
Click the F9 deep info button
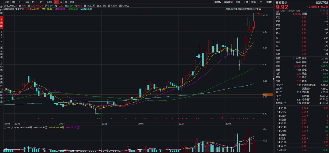pos(261,2)
